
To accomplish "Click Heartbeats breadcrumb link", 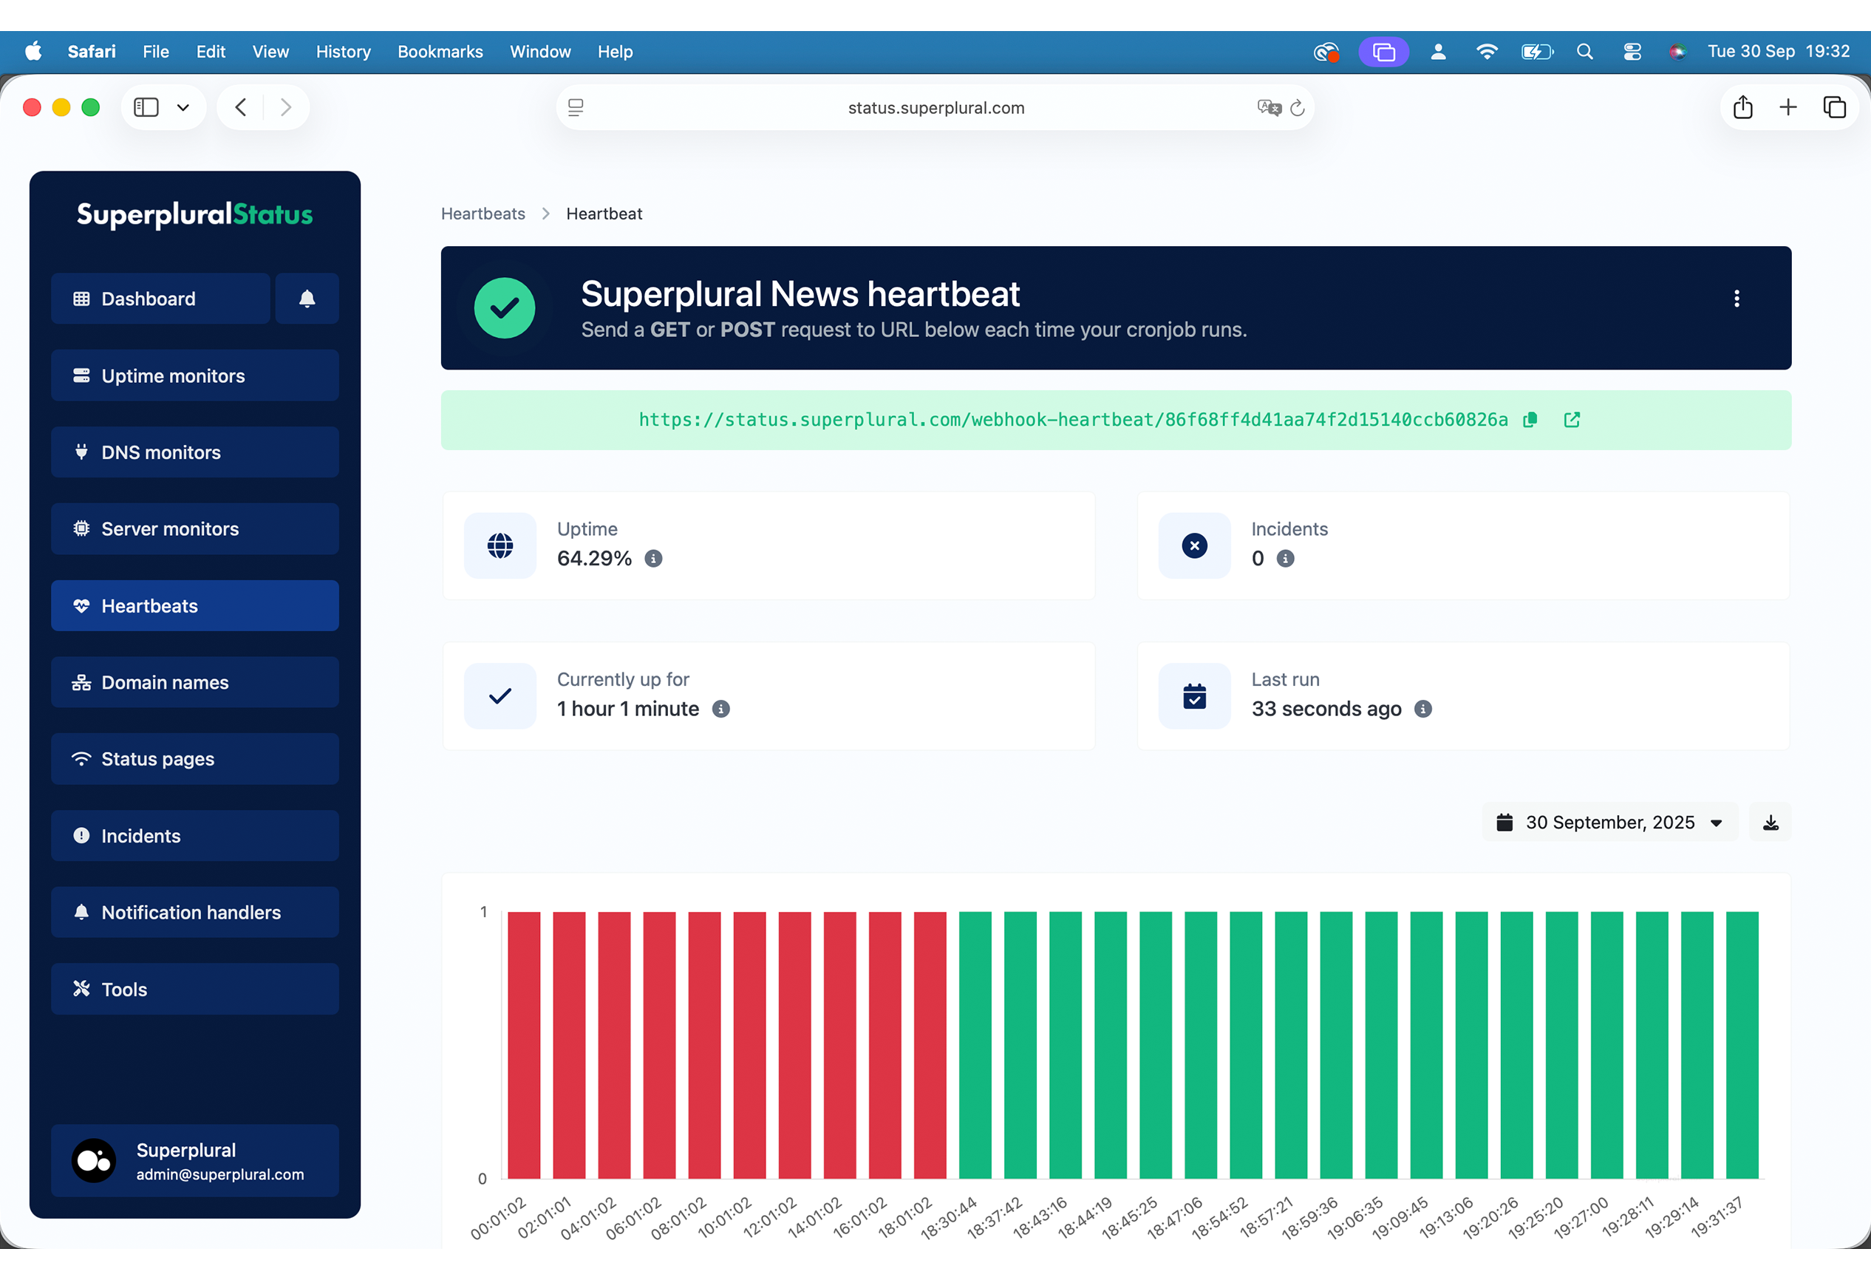I will tap(483, 214).
